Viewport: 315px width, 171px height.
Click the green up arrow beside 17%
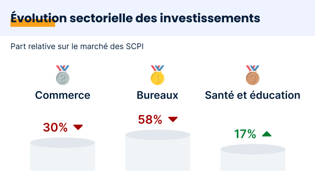267,134
